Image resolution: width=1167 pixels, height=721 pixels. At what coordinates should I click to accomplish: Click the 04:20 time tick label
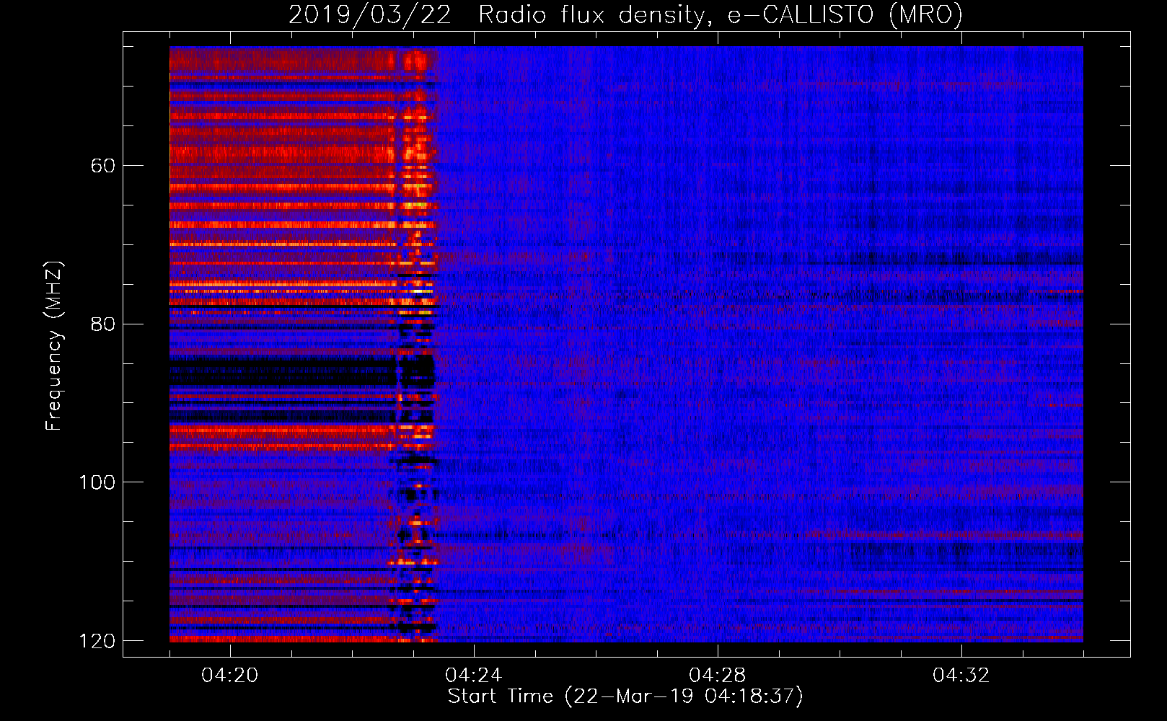[x=230, y=676]
